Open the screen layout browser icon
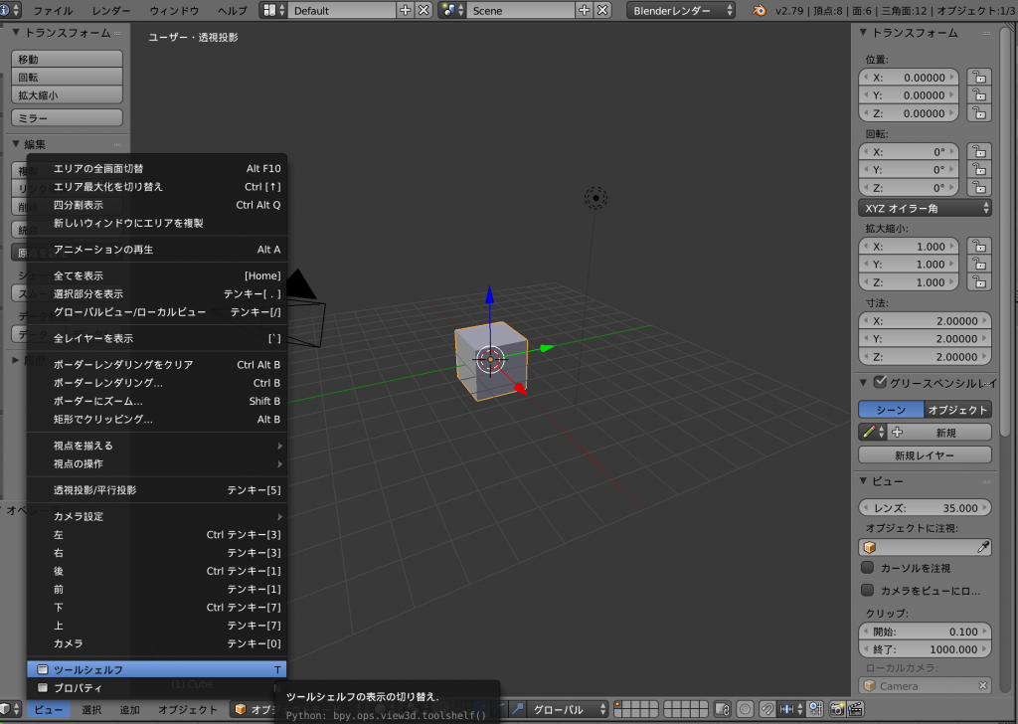Image resolution: width=1018 pixels, height=724 pixels. (x=272, y=10)
